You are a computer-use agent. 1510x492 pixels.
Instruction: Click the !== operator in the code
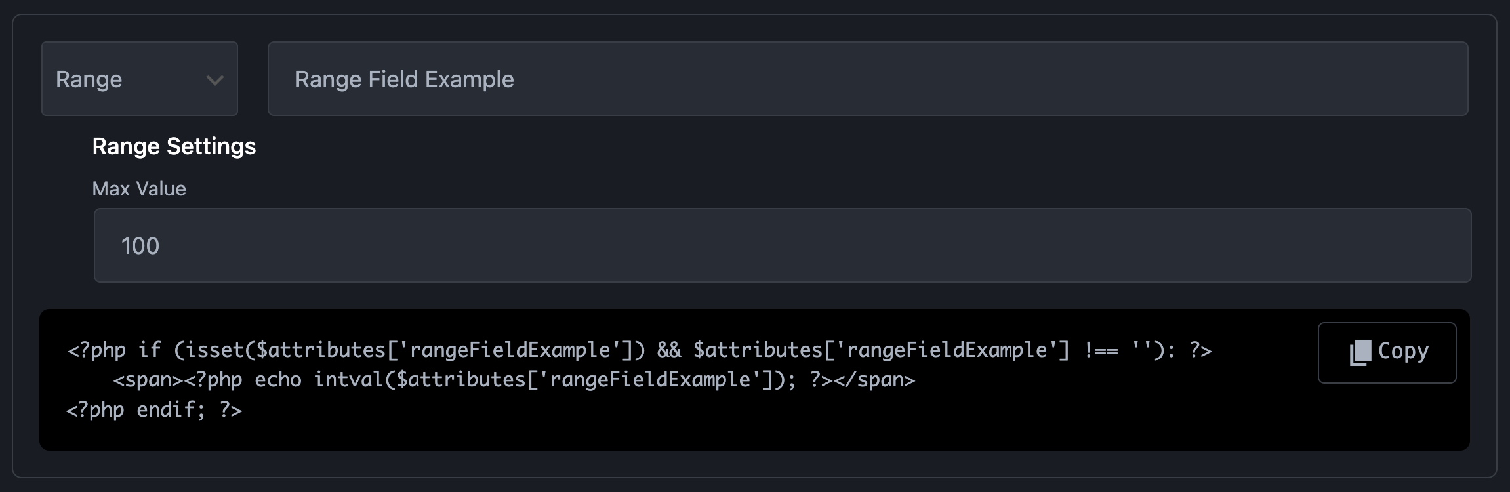[x=1101, y=350]
